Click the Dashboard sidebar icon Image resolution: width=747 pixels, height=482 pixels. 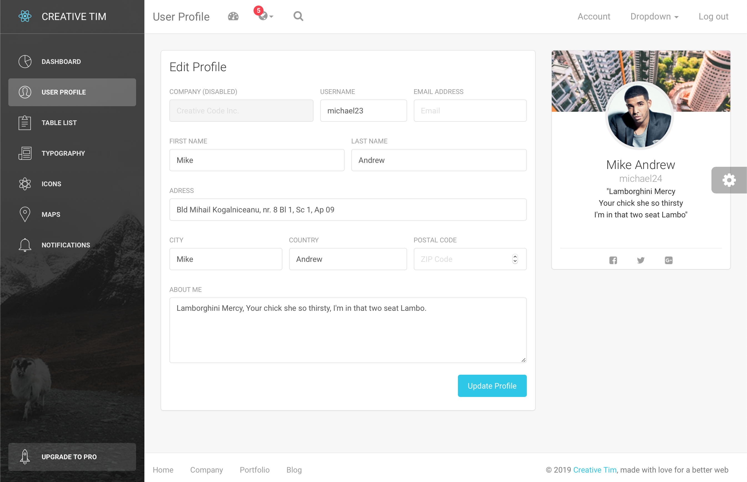click(25, 61)
